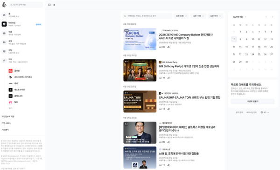Open the chat icon in sidebar
280x170 pixels.
(x=4, y=51)
